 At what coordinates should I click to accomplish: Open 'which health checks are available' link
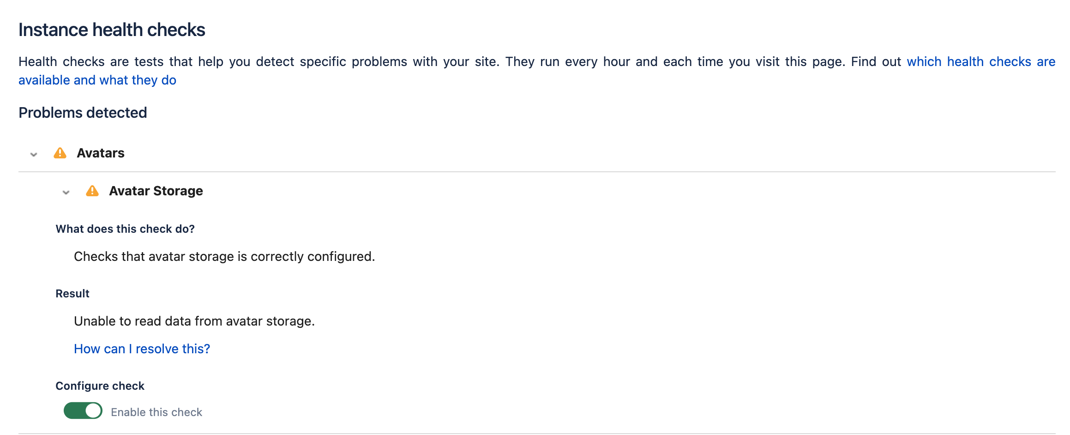coord(980,62)
